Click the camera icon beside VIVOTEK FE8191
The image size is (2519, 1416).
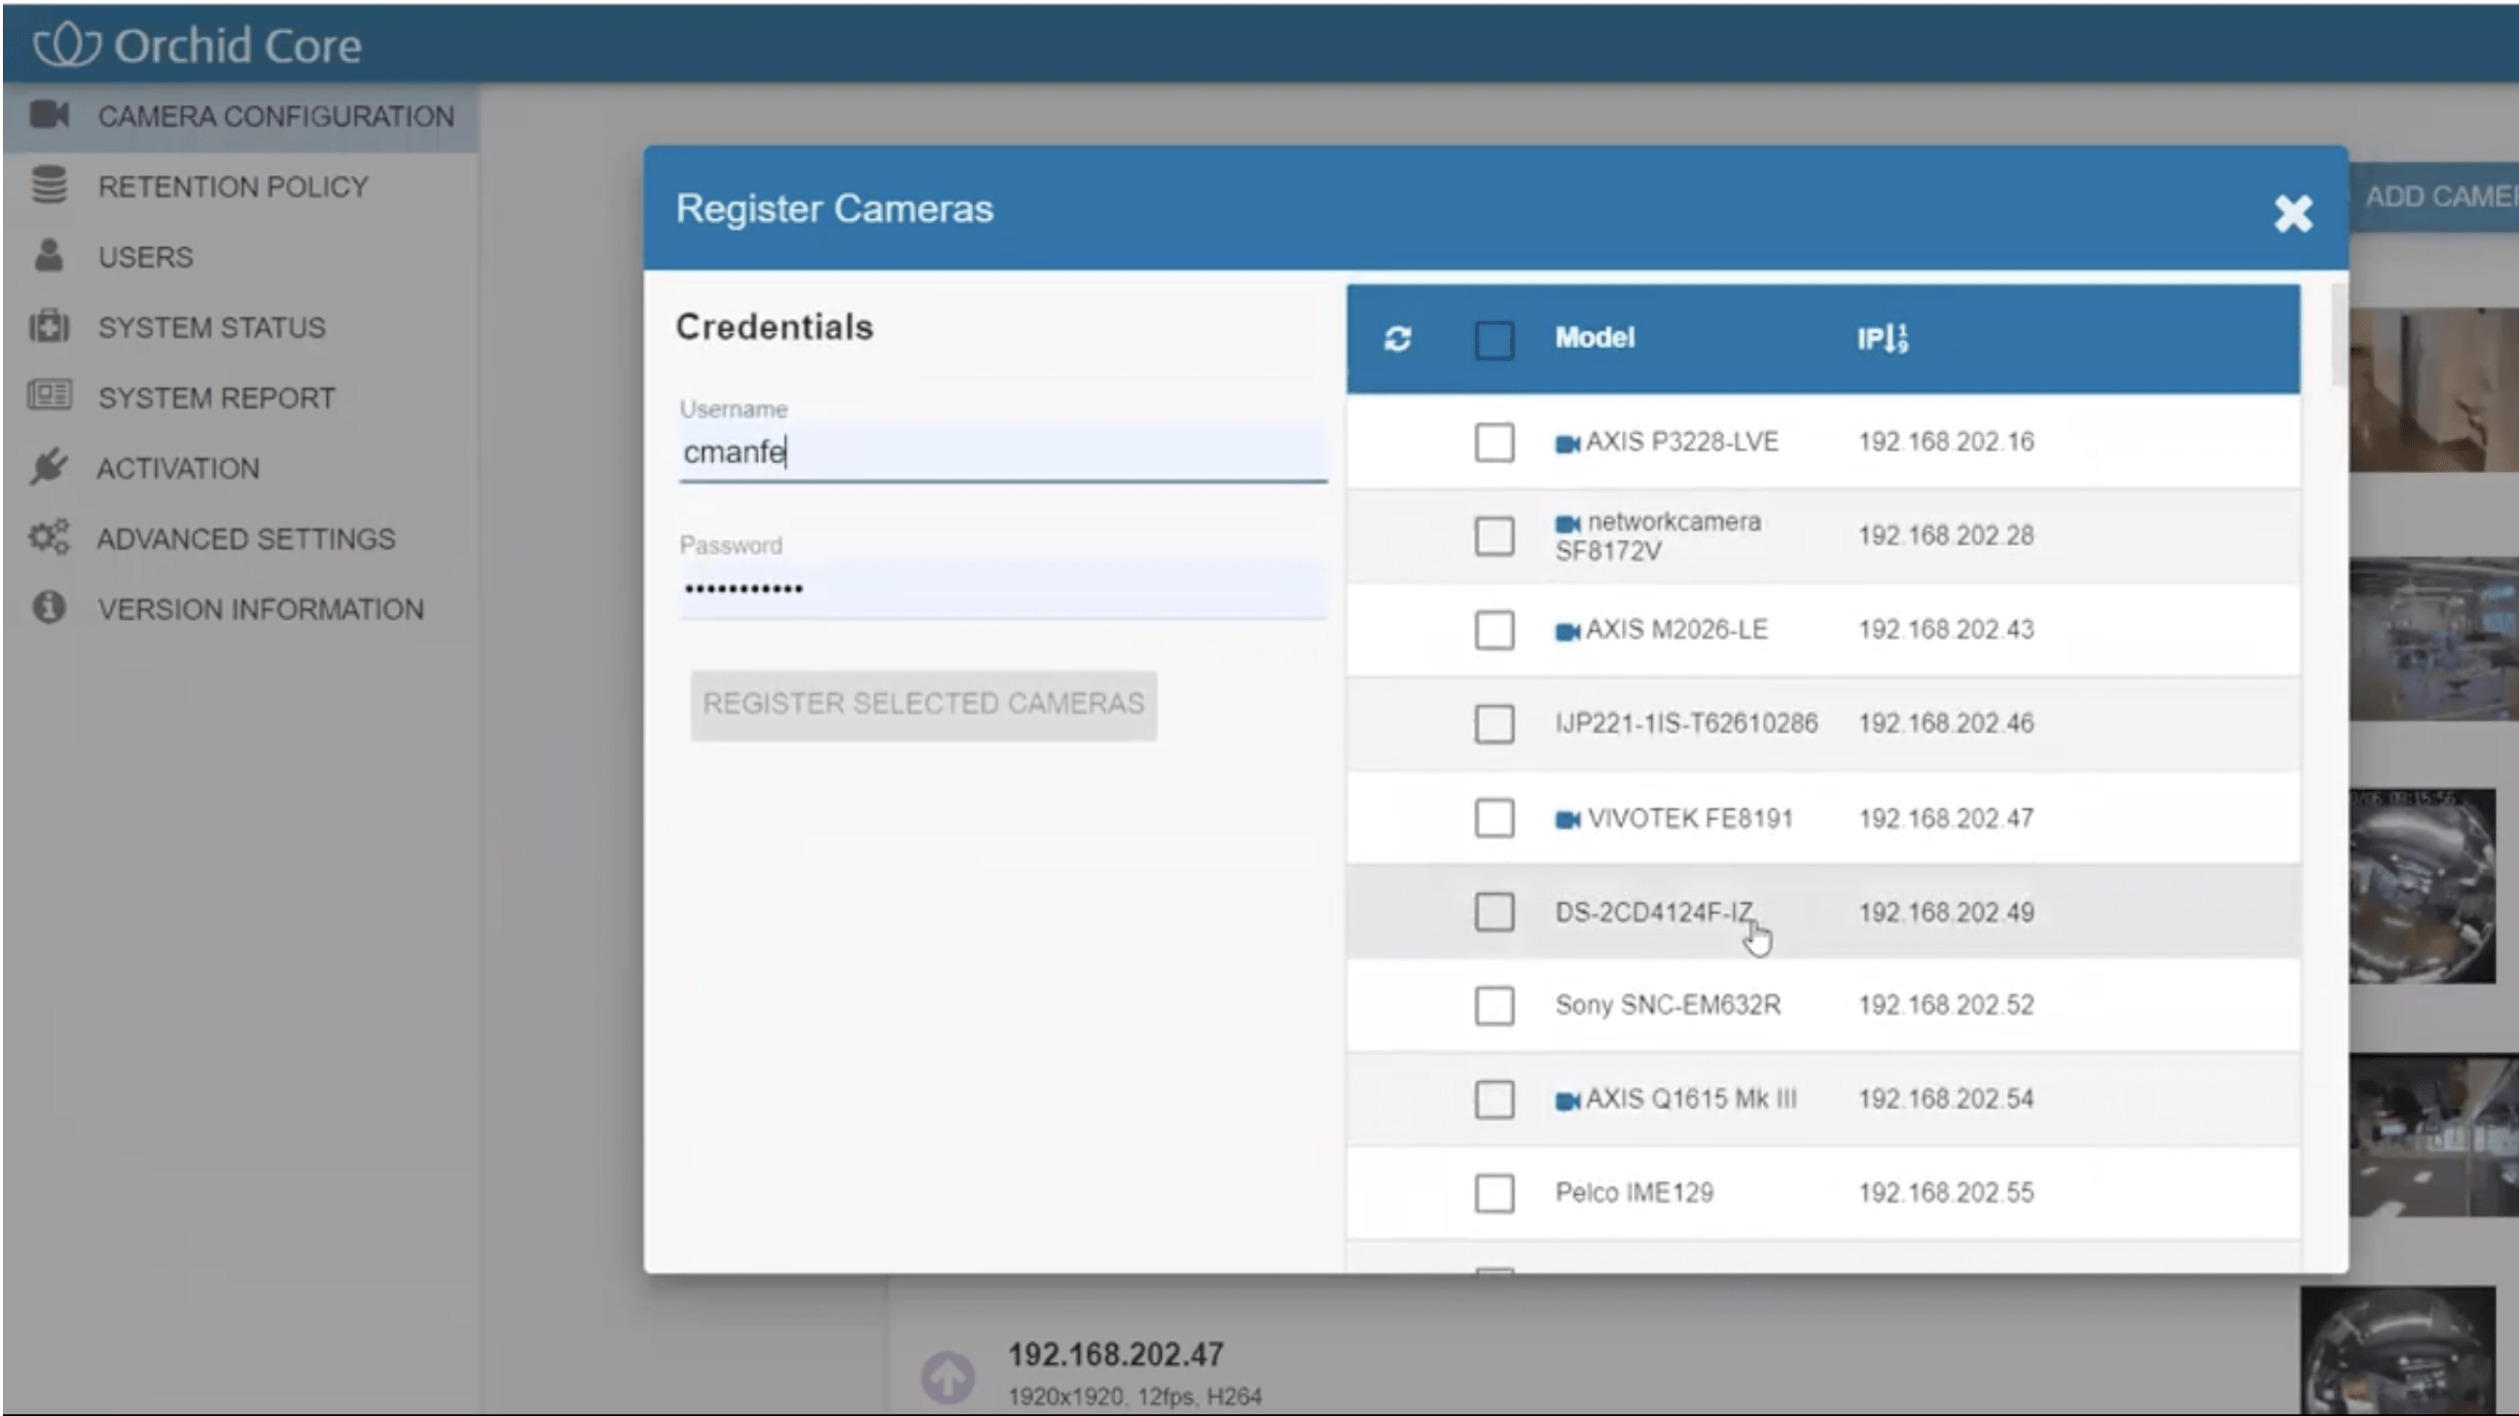pos(1567,819)
